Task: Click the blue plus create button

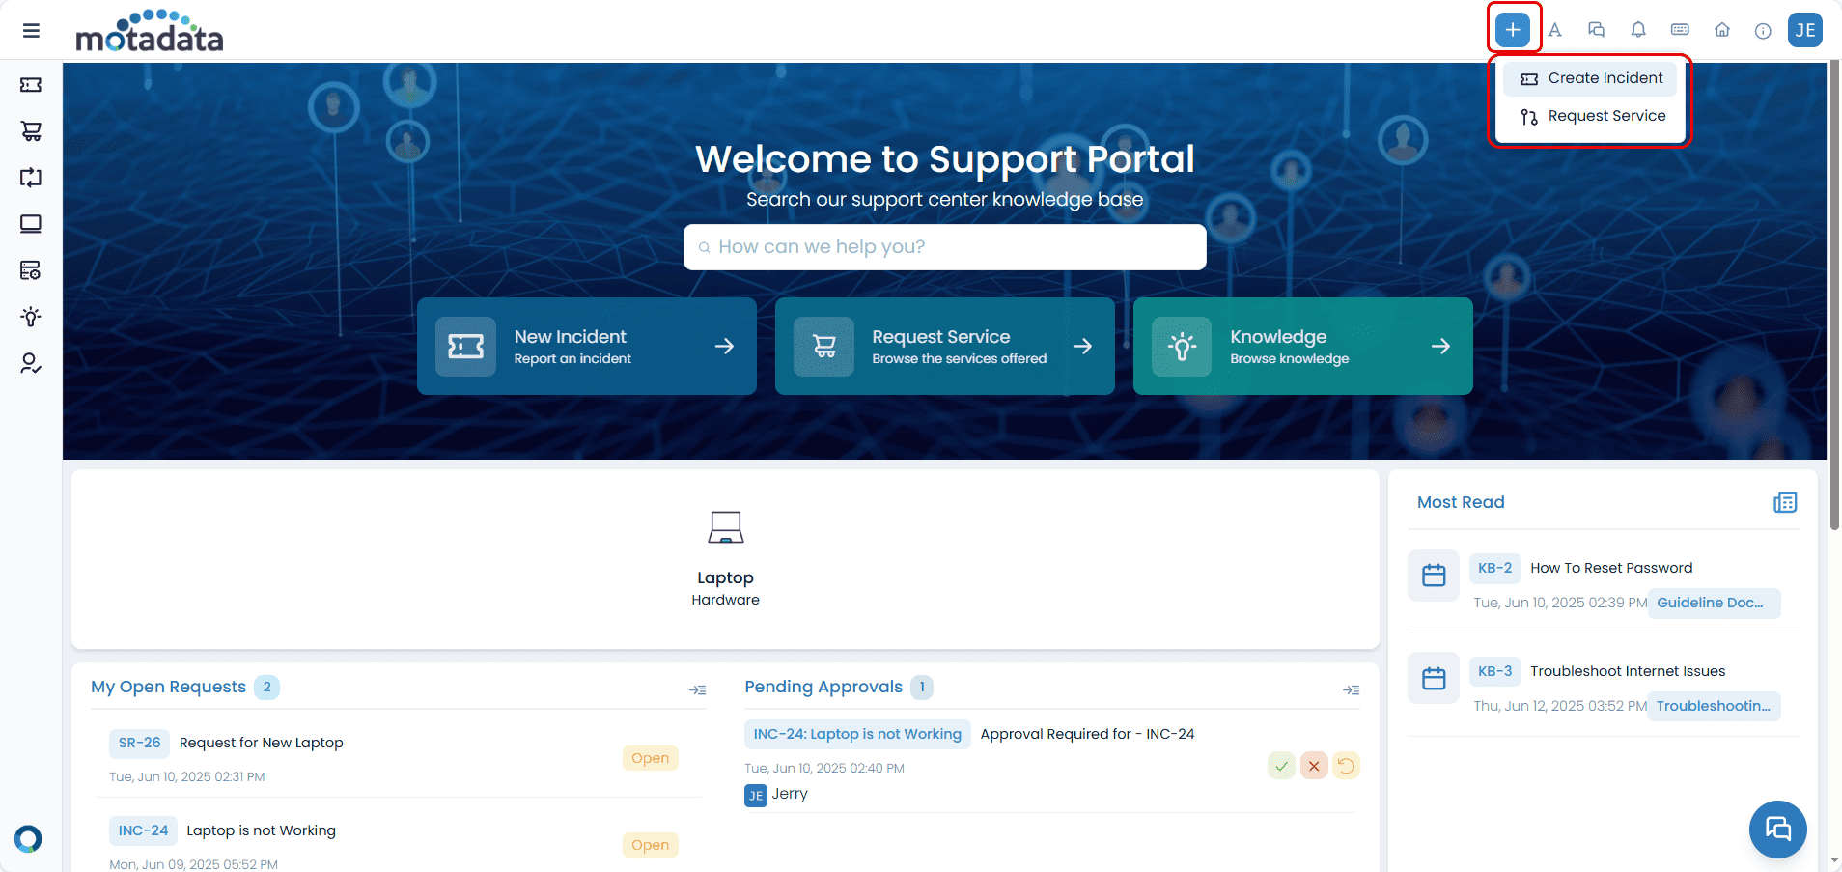Action: coord(1512,30)
